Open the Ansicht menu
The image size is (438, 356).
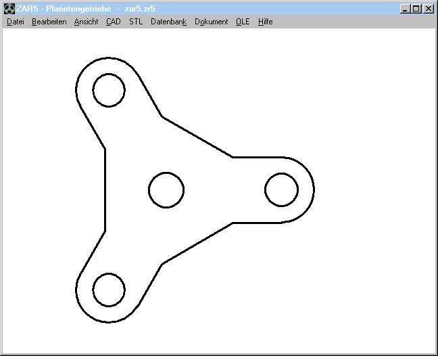[86, 22]
